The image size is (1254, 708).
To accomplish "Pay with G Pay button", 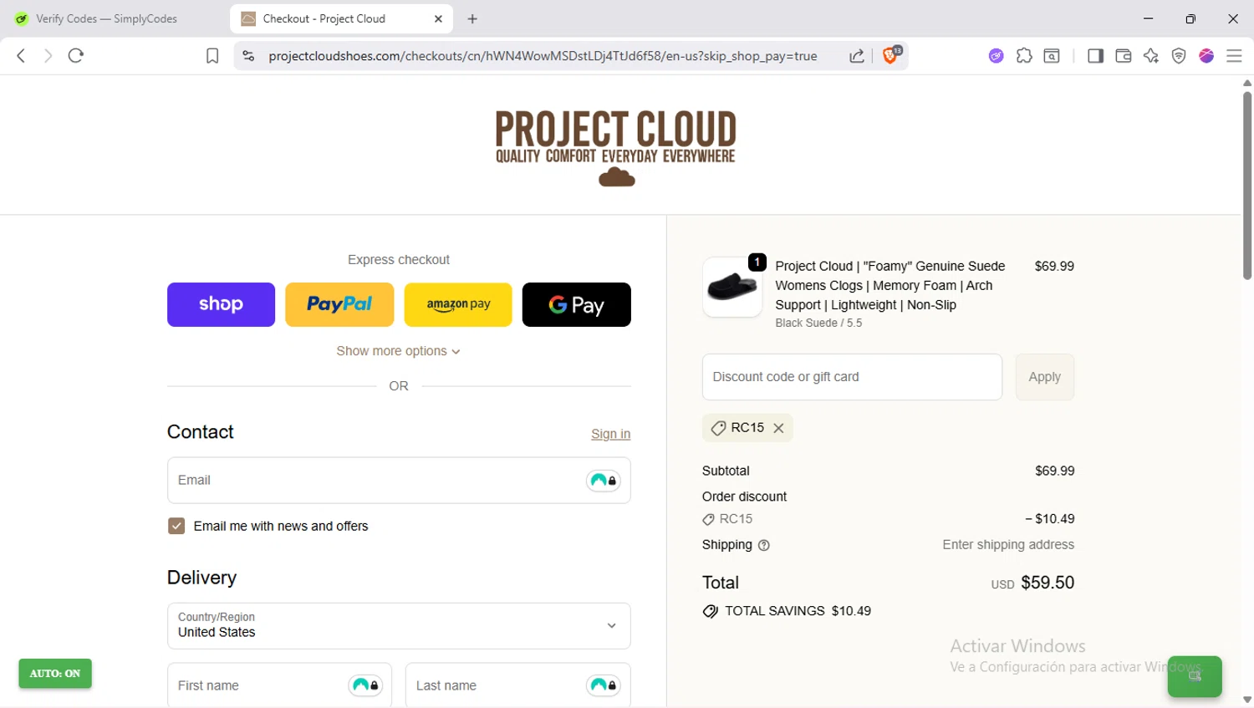I will [x=577, y=304].
